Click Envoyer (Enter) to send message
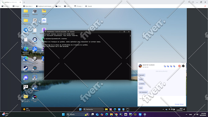 (x=179, y=104)
